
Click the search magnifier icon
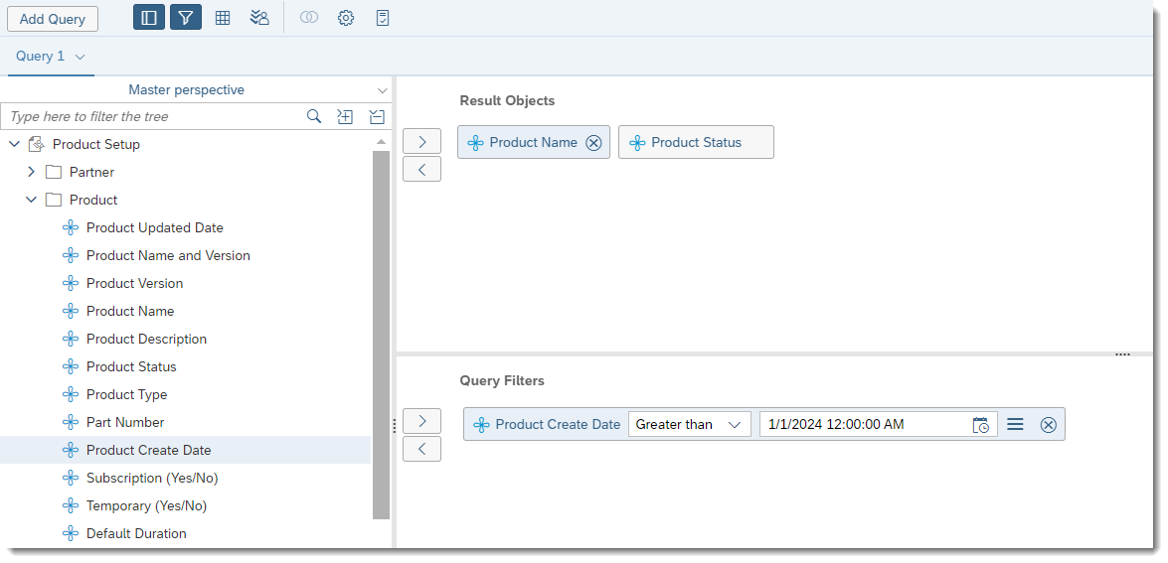314,117
